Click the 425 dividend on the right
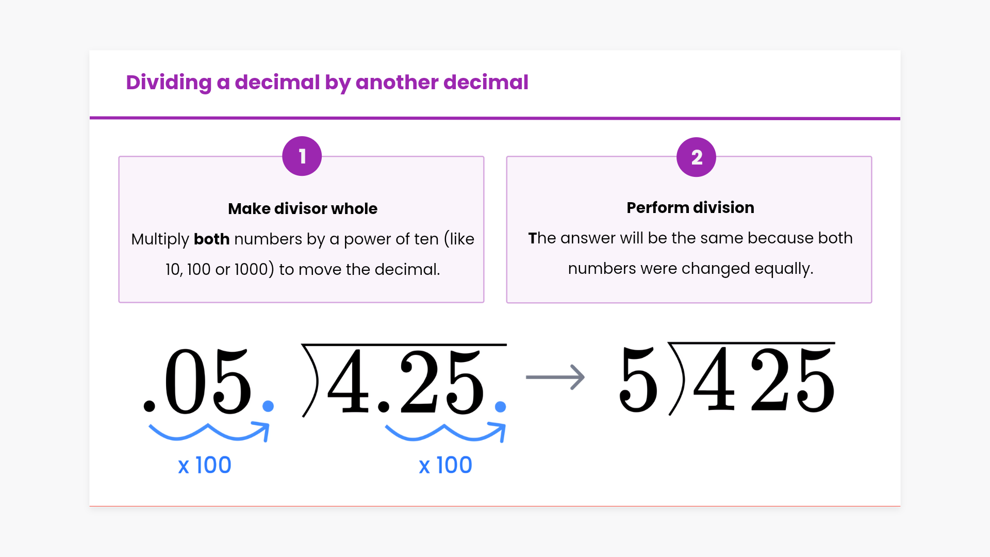The width and height of the screenshot is (990, 557). pyautogui.click(x=763, y=380)
